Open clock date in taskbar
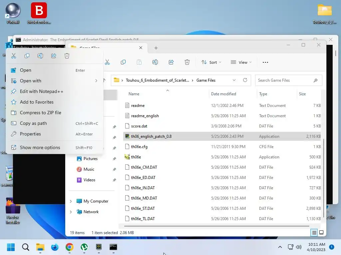Image resolution: width=341 pixels, height=255 pixels. [x=316, y=247]
